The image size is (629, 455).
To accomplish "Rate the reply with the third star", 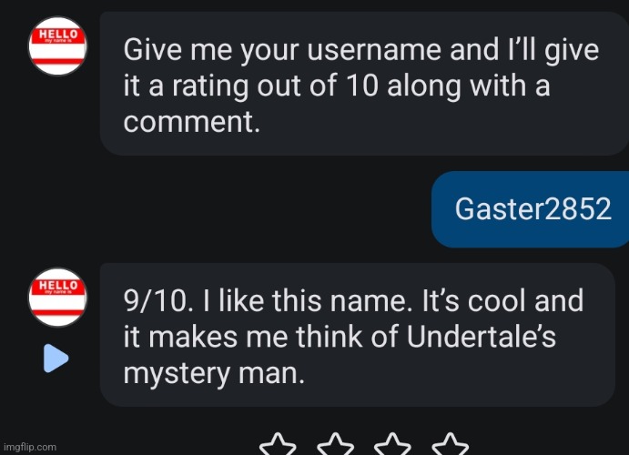I will 392,444.
